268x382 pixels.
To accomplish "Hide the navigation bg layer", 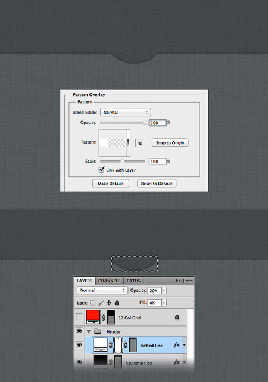I will click(79, 362).
